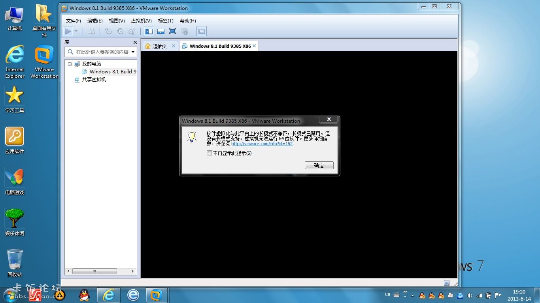Open the 电脑游戏 desktop icon
The width and height of the screenshot is (540, 303).
coord(15,182)
